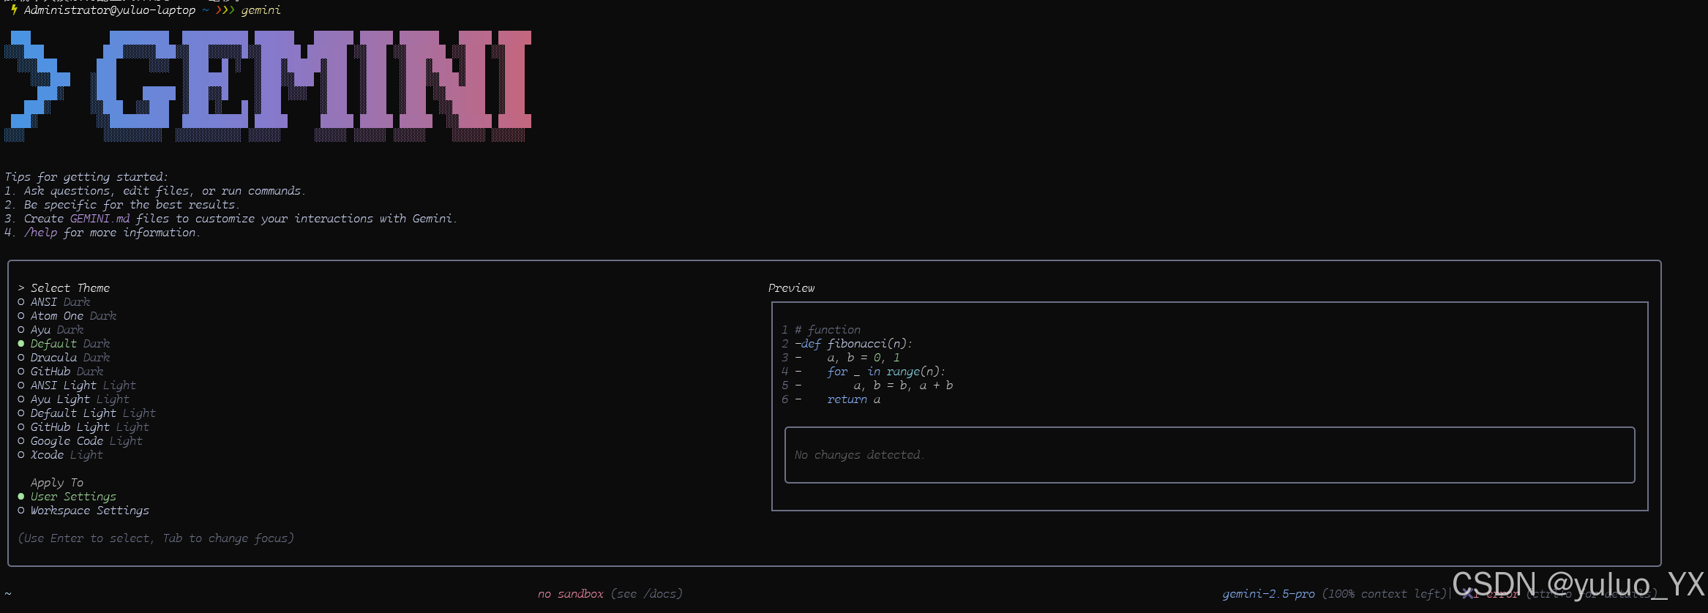Click the GEMINI.md file name in tips
This screenshot has height=613, width=1708.
100,219
